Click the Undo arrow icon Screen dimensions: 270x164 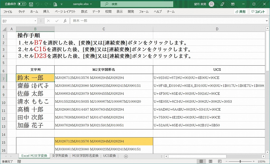pyautogui.click(x=38, y=4)
